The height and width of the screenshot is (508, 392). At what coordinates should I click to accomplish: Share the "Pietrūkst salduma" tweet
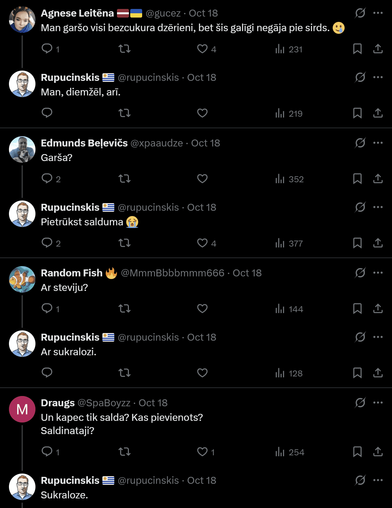pyautogui.click(x=378, y=243)
